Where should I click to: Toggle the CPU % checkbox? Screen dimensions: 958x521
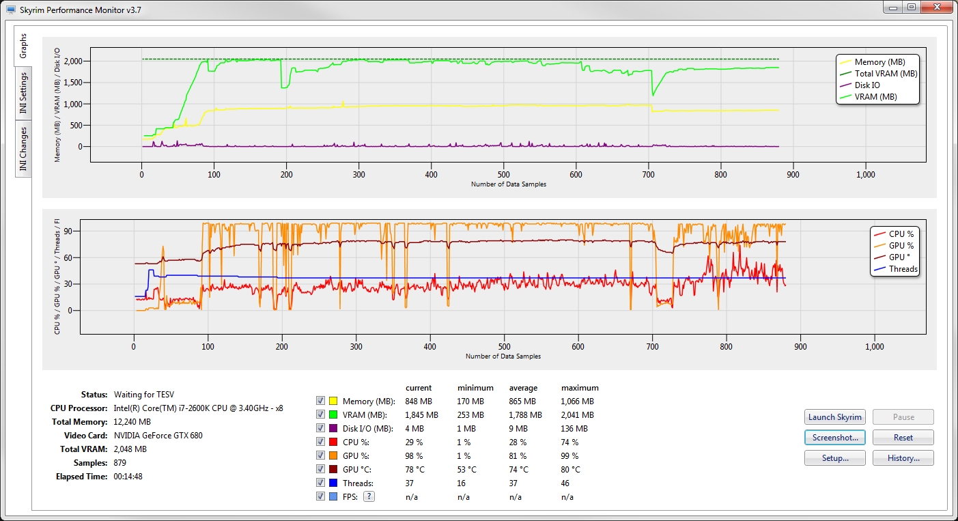click(320, 442)
